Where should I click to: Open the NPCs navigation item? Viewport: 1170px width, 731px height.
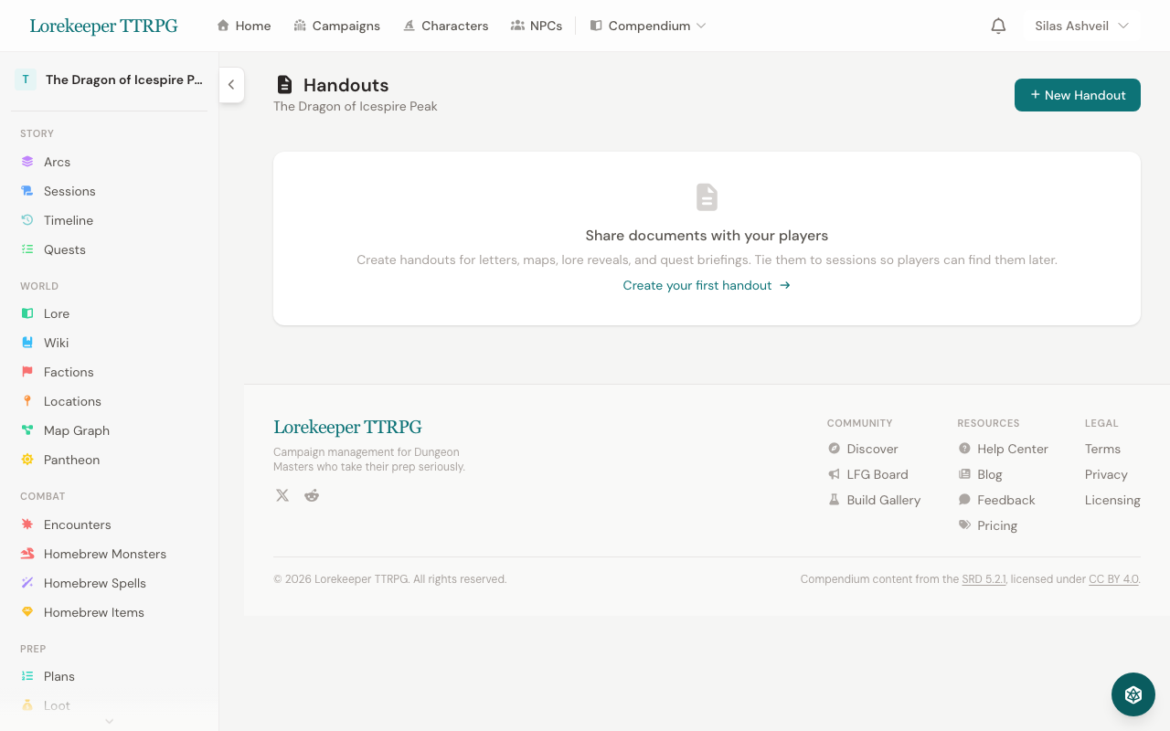pyautogui.click(x=537, y=26)
